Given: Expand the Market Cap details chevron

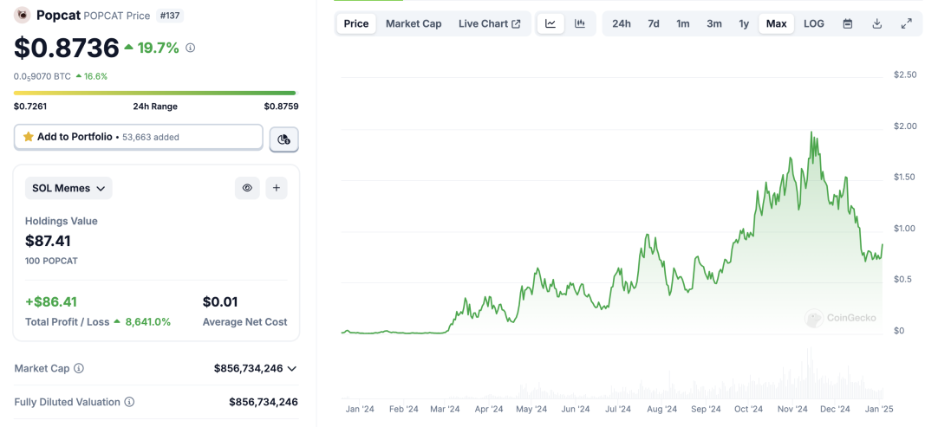Looking at the screenshot, I should pos(291,369).
